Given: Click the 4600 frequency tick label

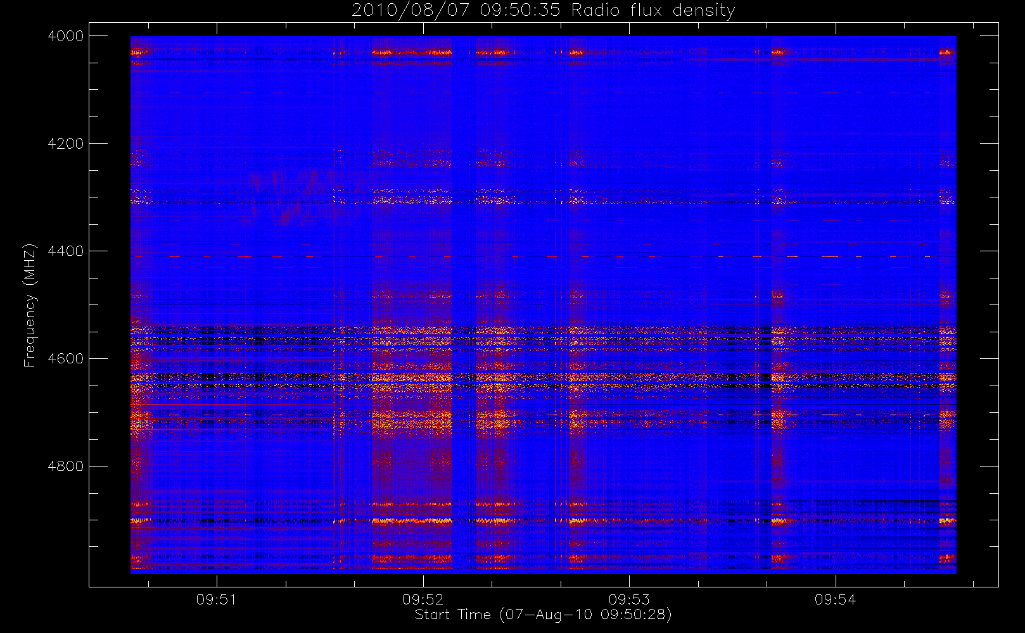Looking at the screenshot, I should tap(66, 359).
